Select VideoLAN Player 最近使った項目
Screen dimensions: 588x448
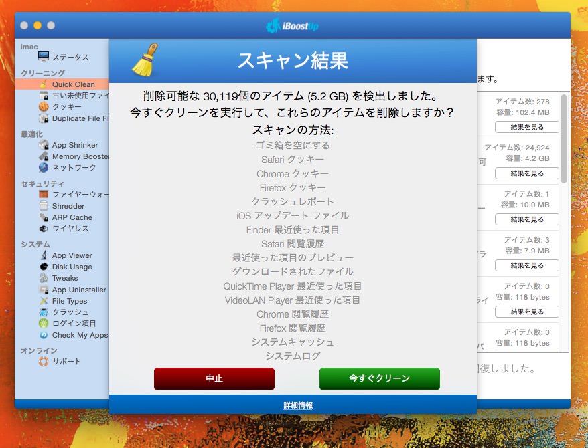293,300
